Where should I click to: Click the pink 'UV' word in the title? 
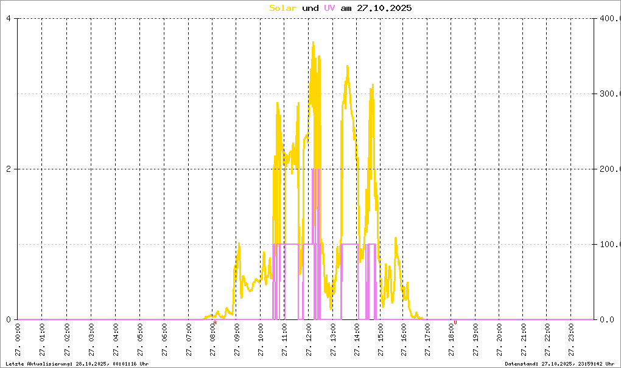(x=329, y=8)
